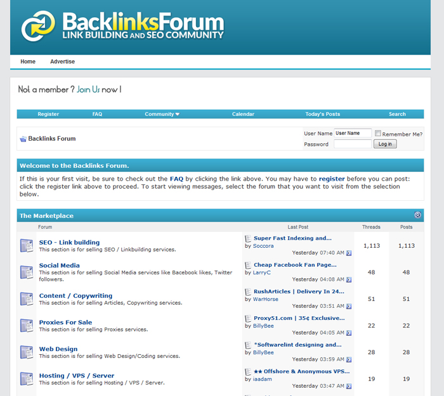Enable the Remember Me checkbox

click(x=378, y=133)
